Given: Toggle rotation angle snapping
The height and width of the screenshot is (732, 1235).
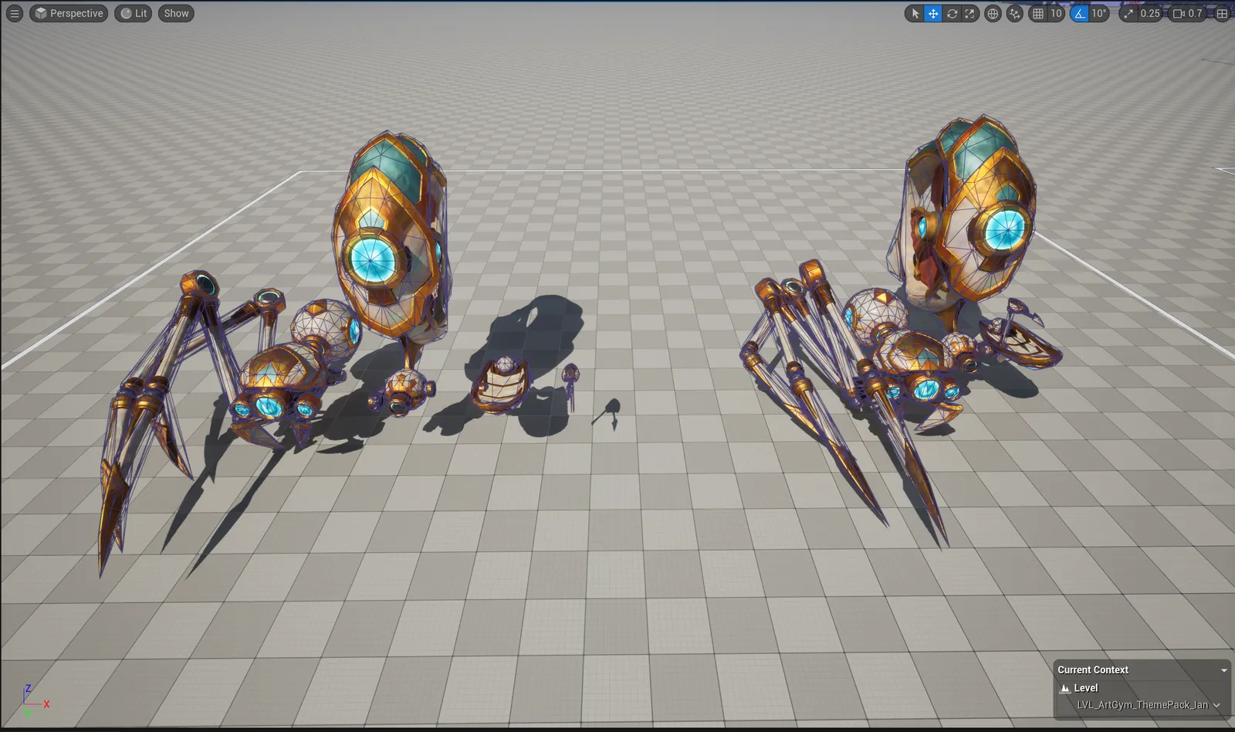Looking at the screenshot, I should tap(1079, 13).
